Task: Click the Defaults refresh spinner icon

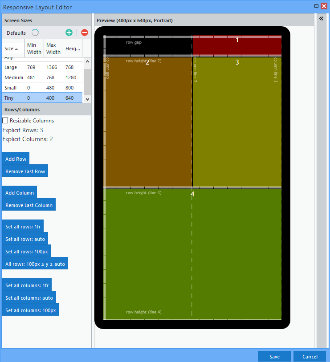Action: pos(35,33)
